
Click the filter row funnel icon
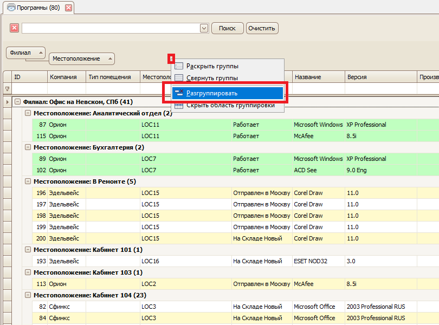click(x=7, y=89)
